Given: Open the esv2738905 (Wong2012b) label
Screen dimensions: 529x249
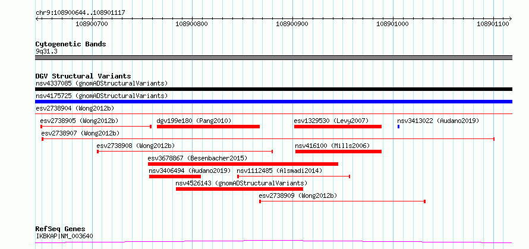Looking at the screenshot, I should pyautogui.click(x=79, y=121).
